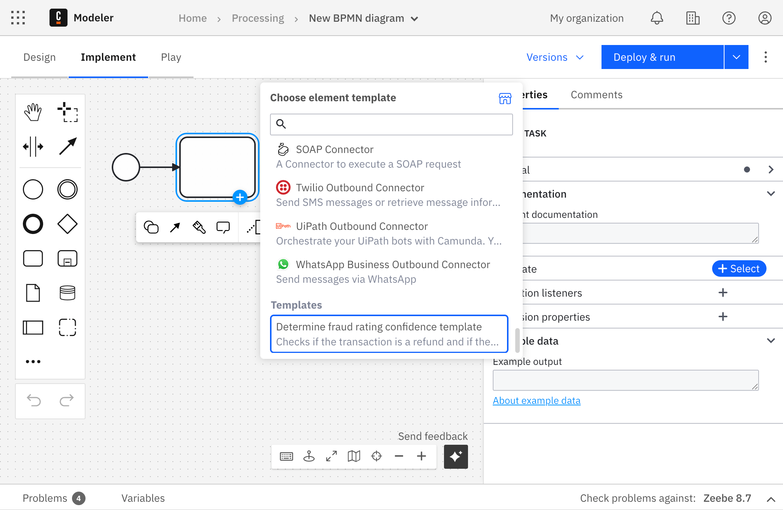This screenshot has width=783, height=510.
Task: Activate the lasso selection tool
Action: [67, 112]
